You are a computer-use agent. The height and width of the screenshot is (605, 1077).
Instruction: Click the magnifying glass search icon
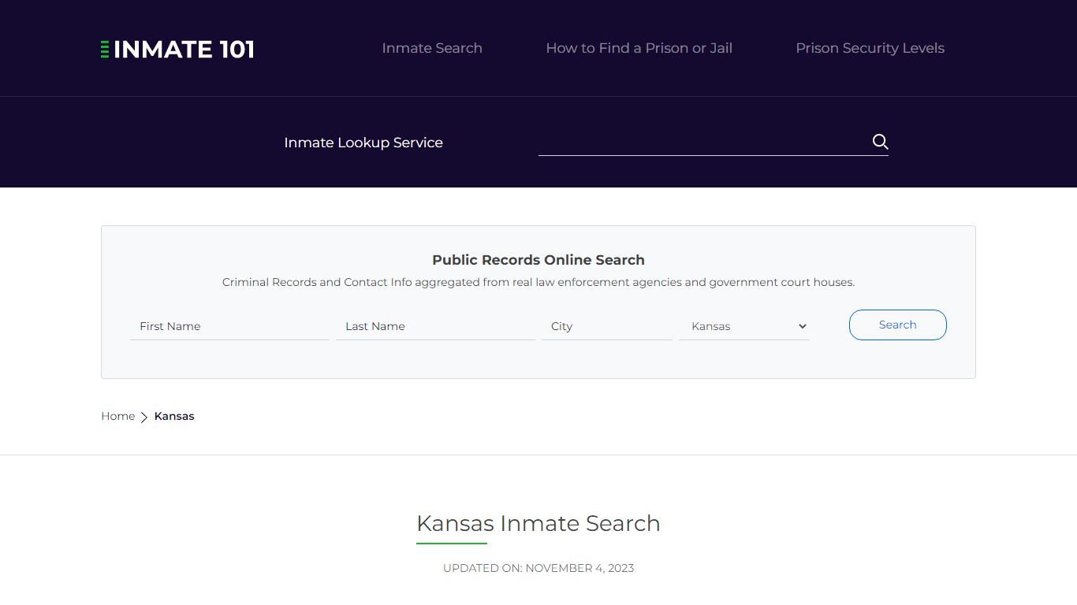pyautogui.click(x=880, y=142)
